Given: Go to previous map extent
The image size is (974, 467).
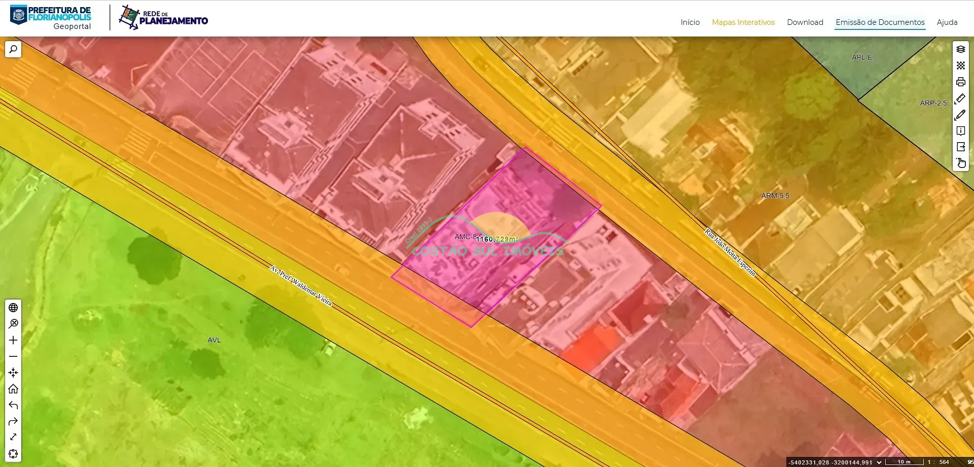Looking at the screenshot, I should [13, 405].
